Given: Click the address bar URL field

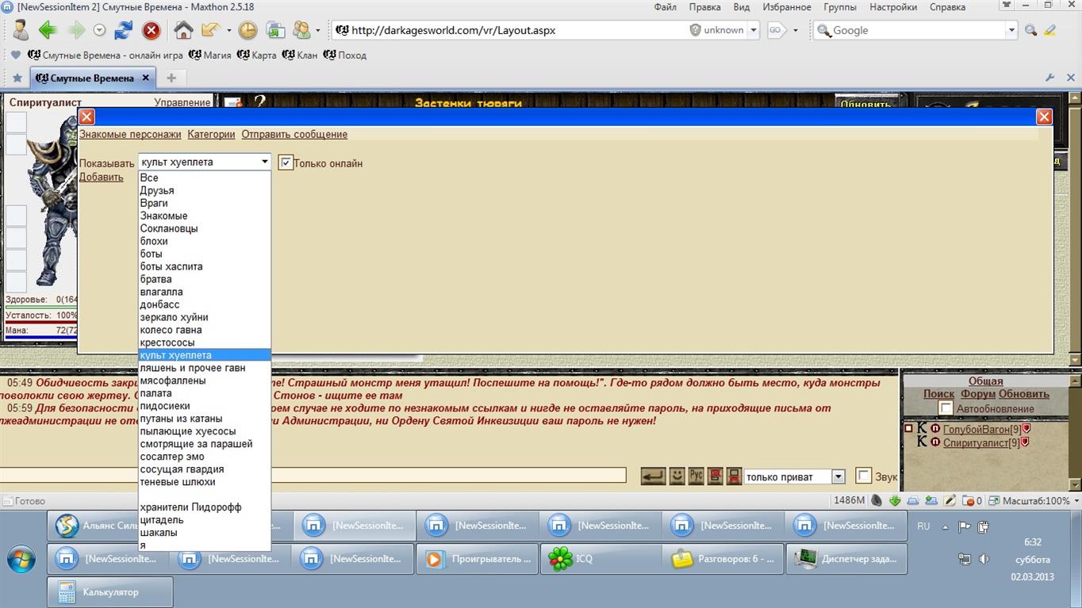Looking at the screenshot, I should point(508,30).
